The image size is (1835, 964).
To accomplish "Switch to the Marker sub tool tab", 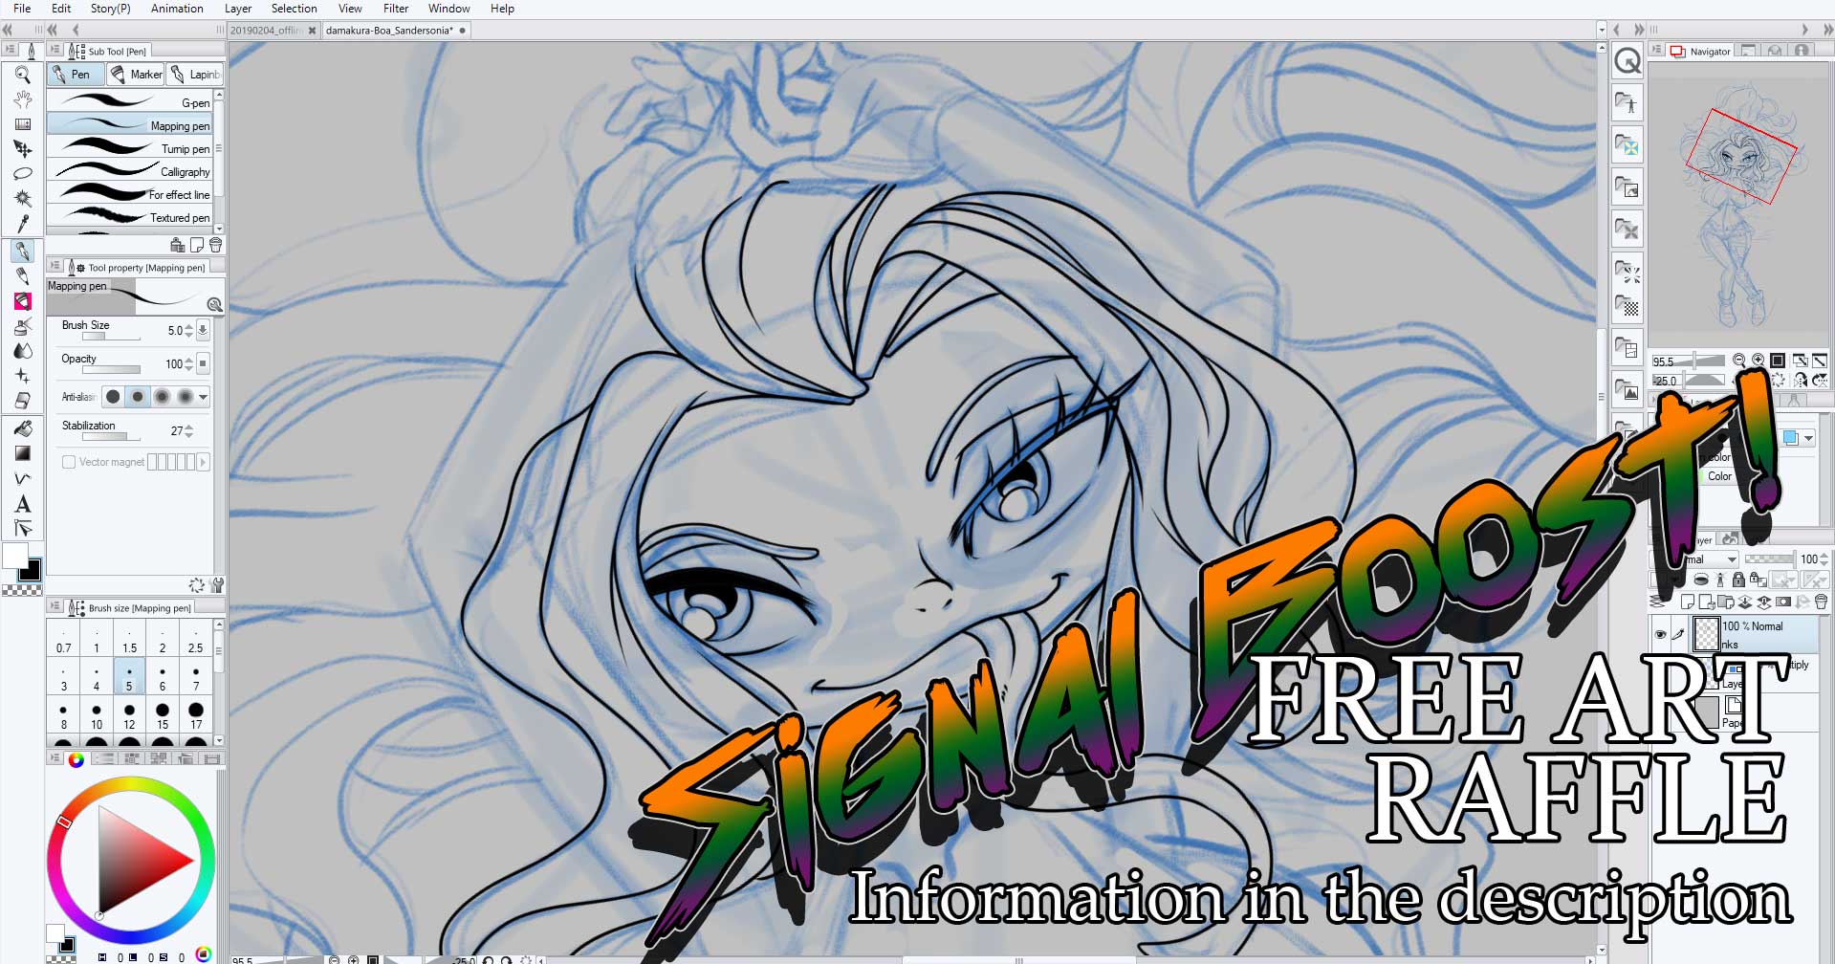I will 136,74.
